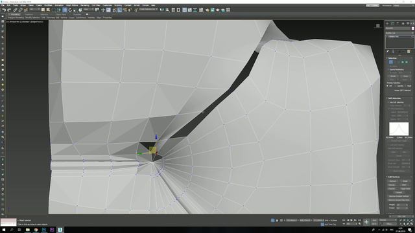415x233 pixels.
Task: Click the object color swatch
Action: [x=413, y=28]
